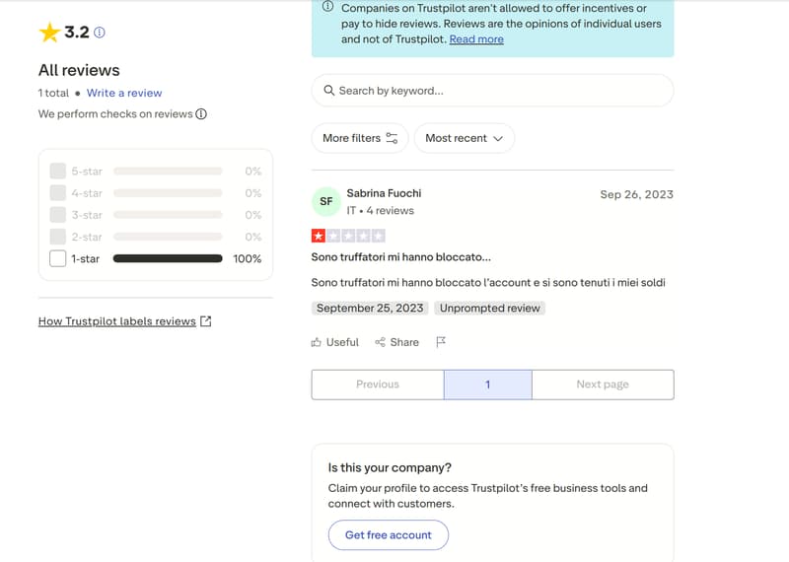Toggle the 4-star filter checkbox

[x=58, y=192]
